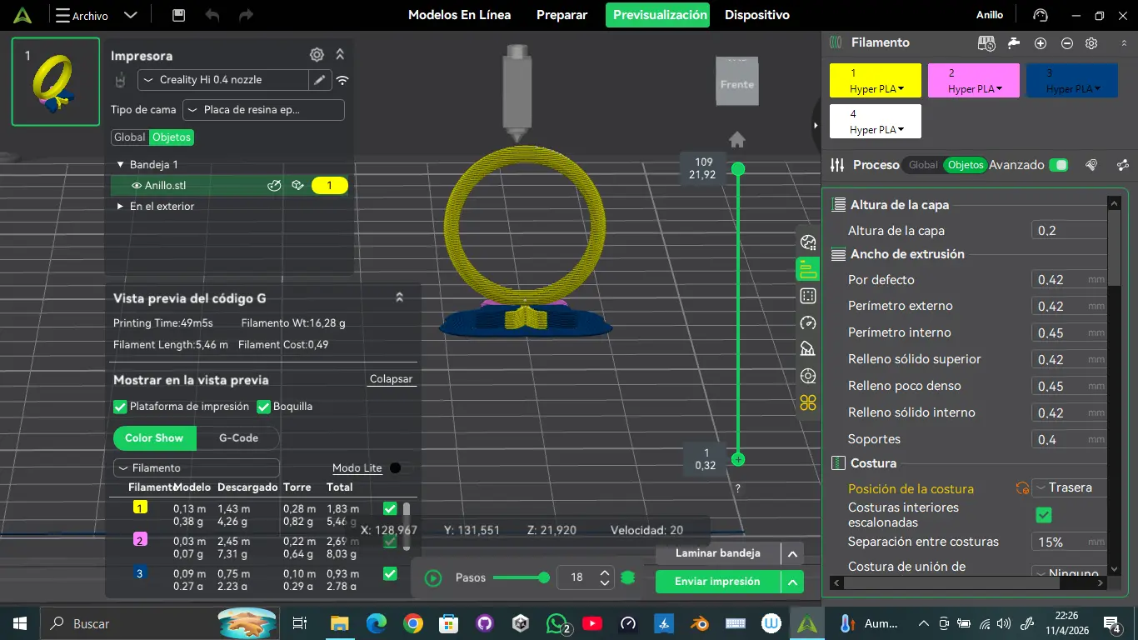The width and height of the screenshot is (1138, 640).
Task: Click filament 2 pink color swatch
Action: pos(140,541)
